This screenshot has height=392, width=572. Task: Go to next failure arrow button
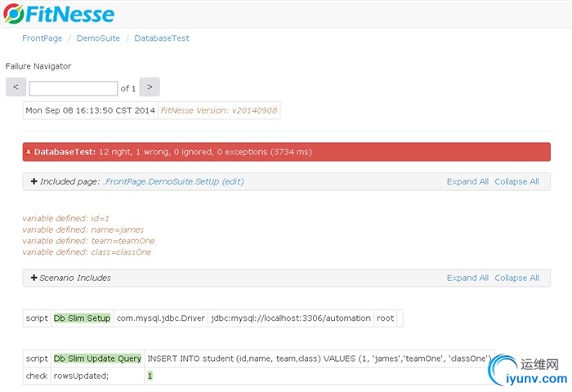coord(150,87)
